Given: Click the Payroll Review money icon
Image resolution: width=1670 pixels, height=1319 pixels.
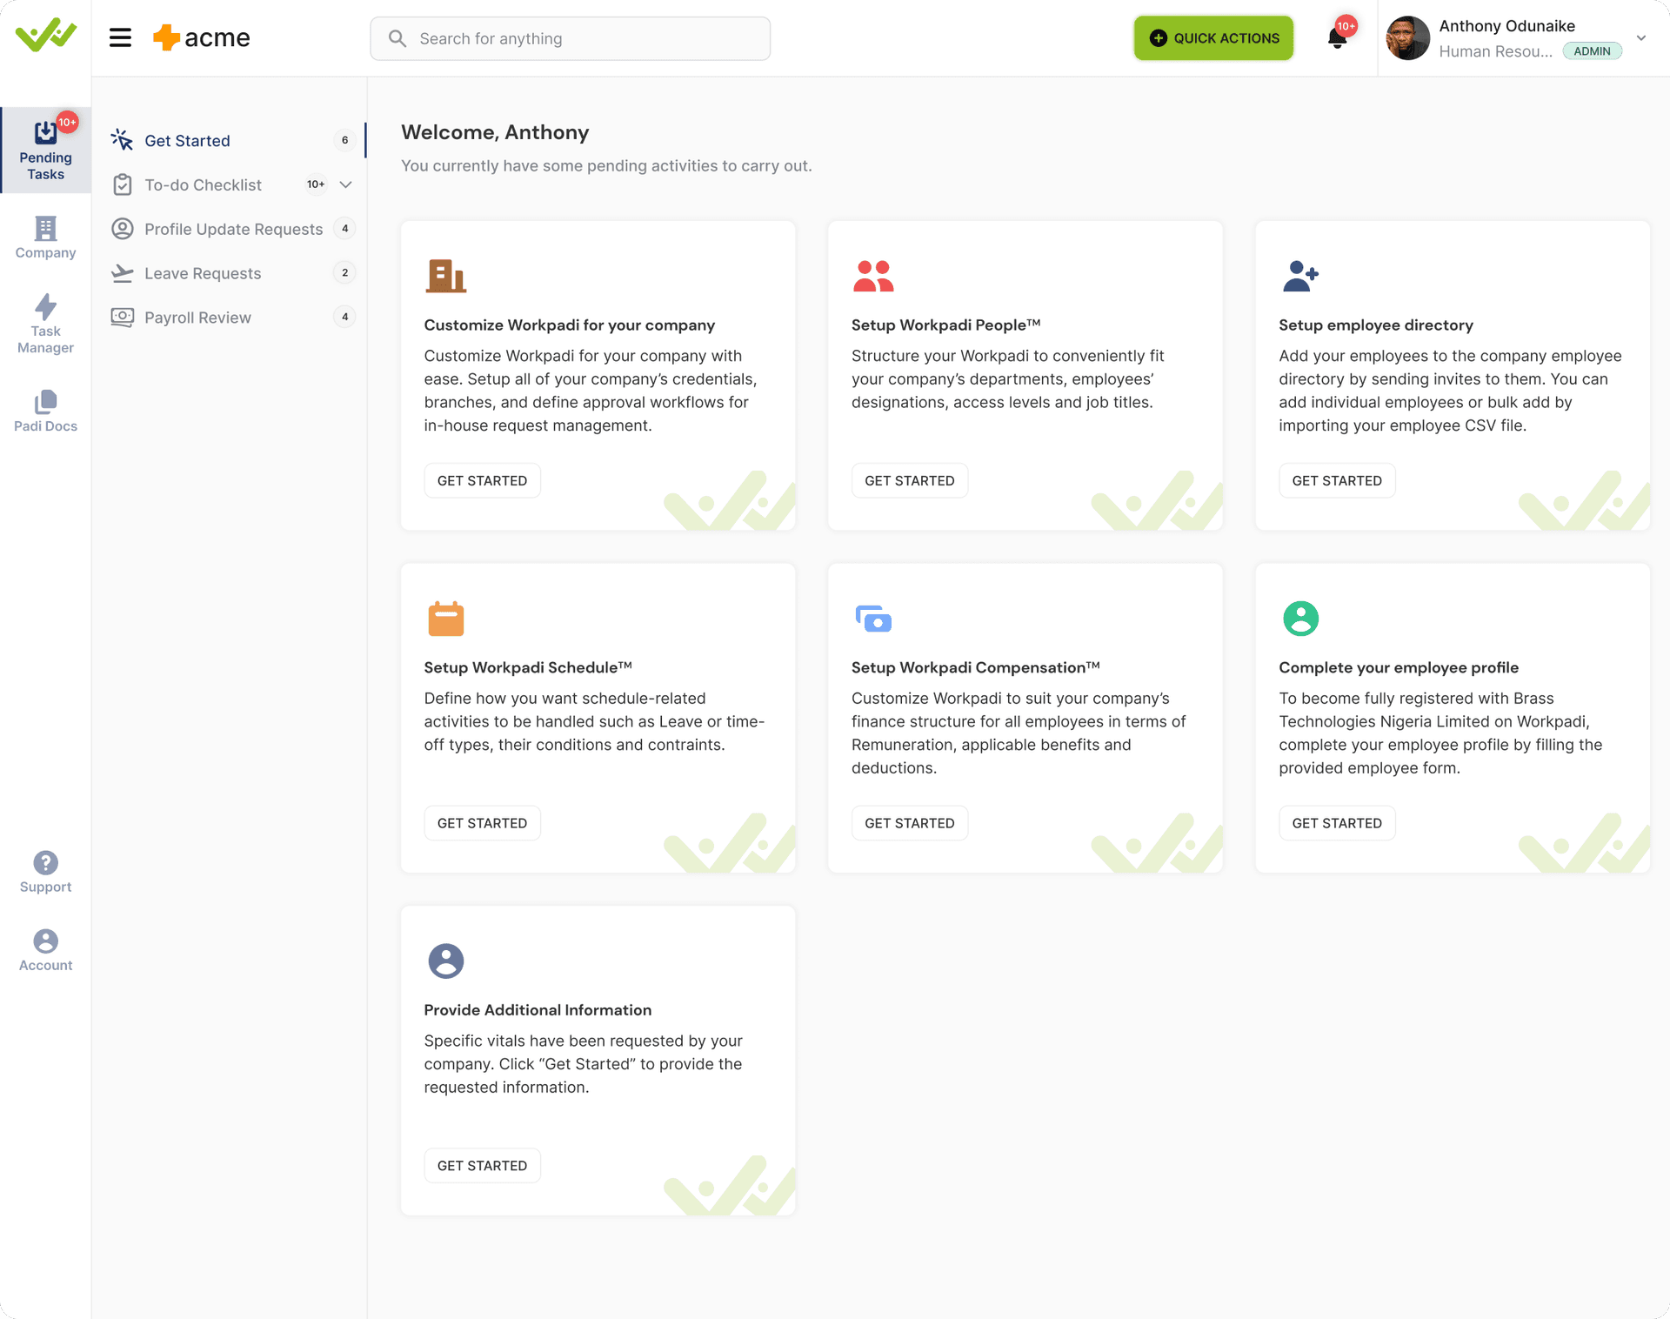Looking at the screenshot, I should tap(123, 318).
